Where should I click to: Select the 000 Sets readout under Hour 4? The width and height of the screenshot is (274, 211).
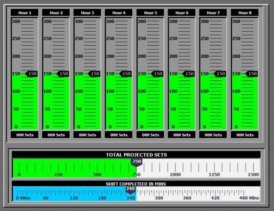click(119, 135)
